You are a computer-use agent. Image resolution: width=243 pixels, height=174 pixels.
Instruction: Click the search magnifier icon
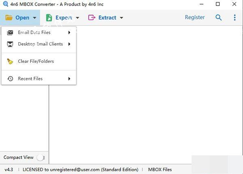tap(219, 17)
